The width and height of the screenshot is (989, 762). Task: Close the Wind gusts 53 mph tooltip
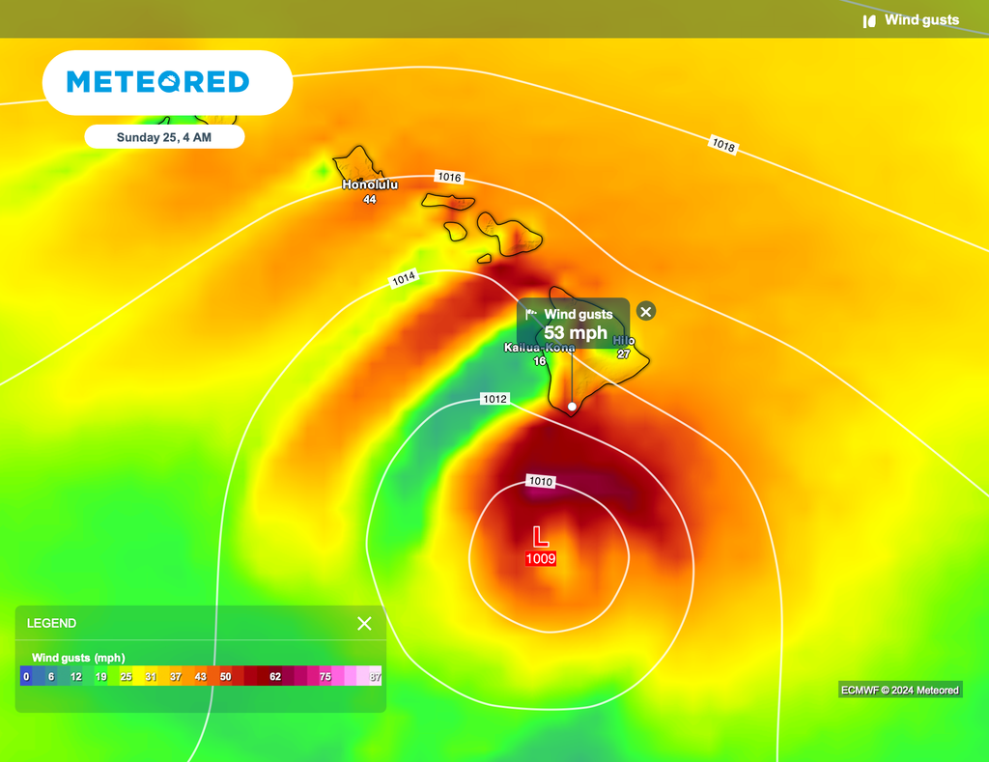pos(646,311)
